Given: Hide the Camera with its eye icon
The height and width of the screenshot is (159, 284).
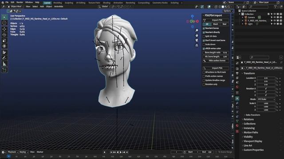Looking at the screenshot, I should point(275,17).
